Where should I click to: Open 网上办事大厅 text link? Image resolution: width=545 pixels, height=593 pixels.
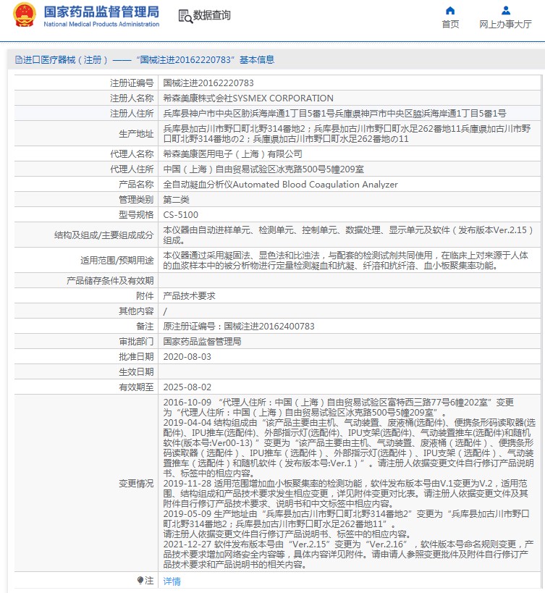tap(505, 25)
